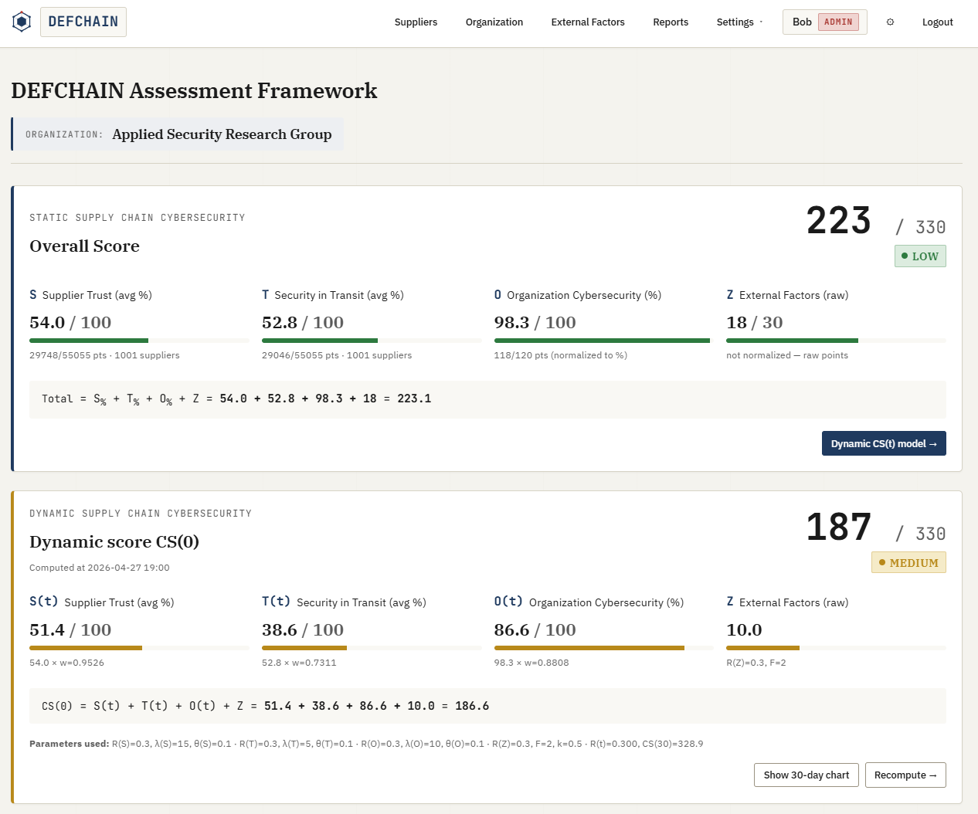This screenshot has width=978, height=814.
Task: Click the Recompute button
Action: [905, 775]
